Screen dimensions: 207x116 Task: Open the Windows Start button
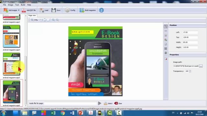(x=4, y=113)
